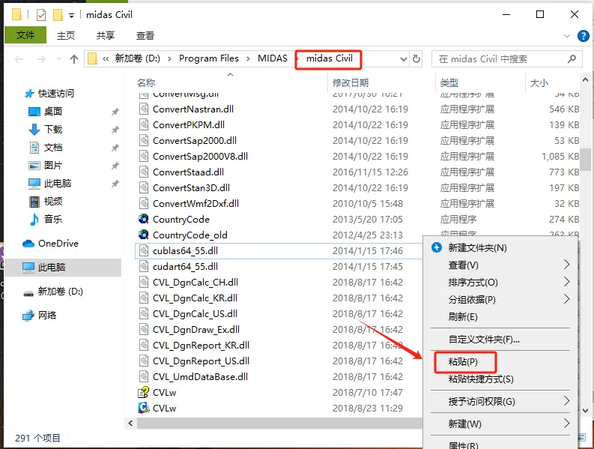Click MIDAS in the address breadcrumb

273,58
